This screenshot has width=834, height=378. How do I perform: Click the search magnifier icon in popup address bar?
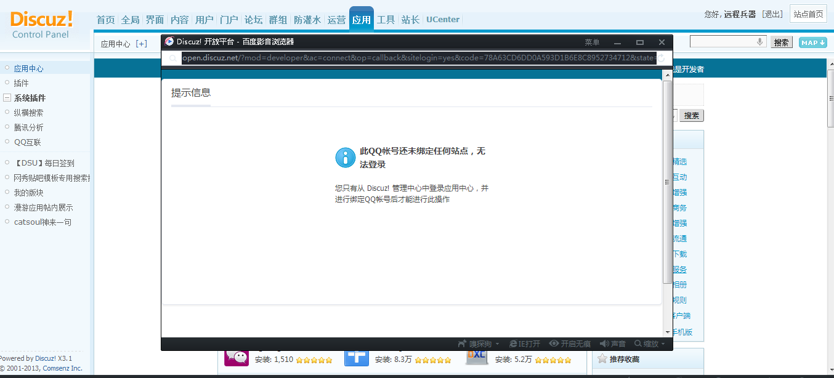pos(173,58)
